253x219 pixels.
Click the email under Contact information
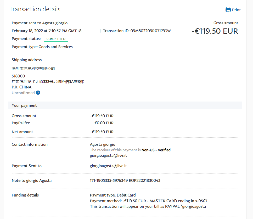coord(108,155)
